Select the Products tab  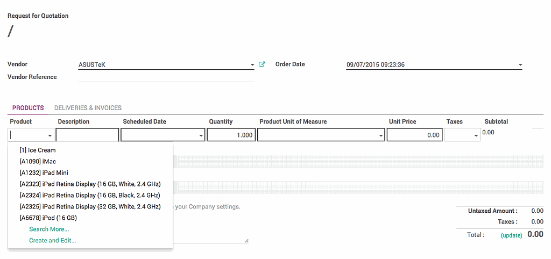[x=28, y=108]
